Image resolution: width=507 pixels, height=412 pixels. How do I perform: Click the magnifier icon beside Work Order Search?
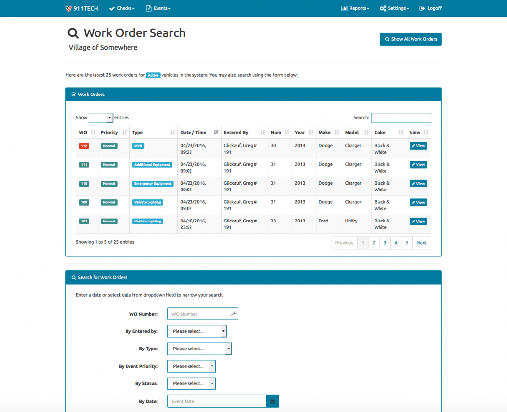point(73,32)
